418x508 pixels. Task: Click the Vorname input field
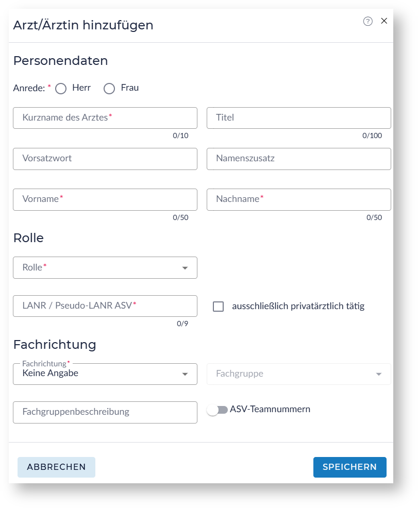click(105, 199)
